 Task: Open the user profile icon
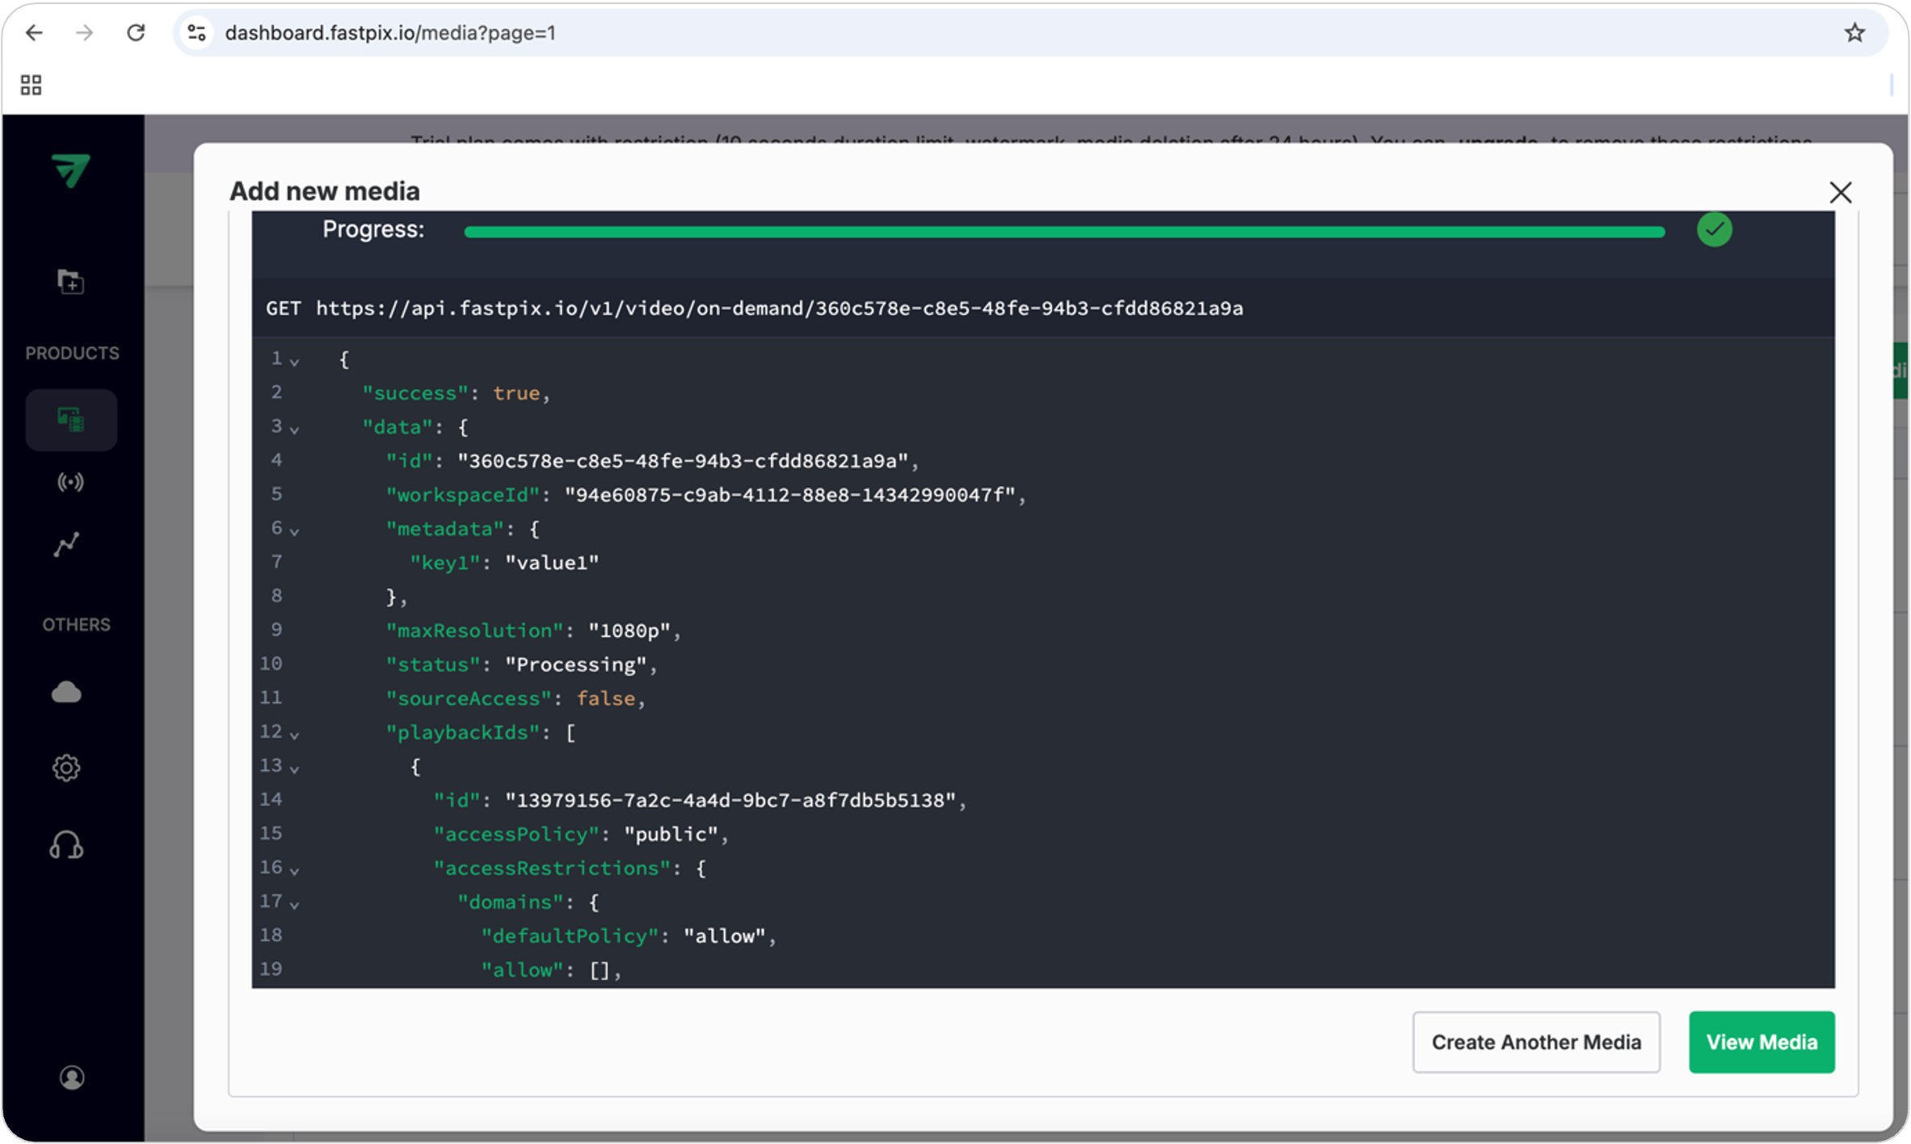click(x=71, y=1077)
